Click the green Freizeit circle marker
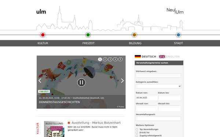 88,35
